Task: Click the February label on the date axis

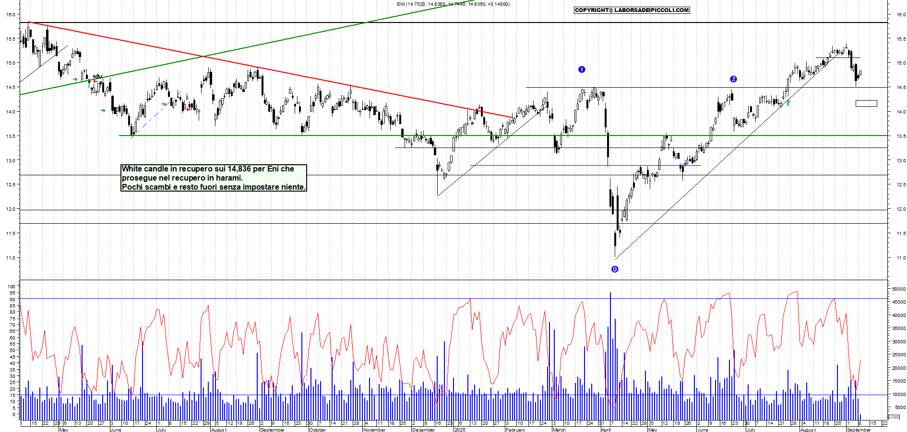Action: click(515, 430)
